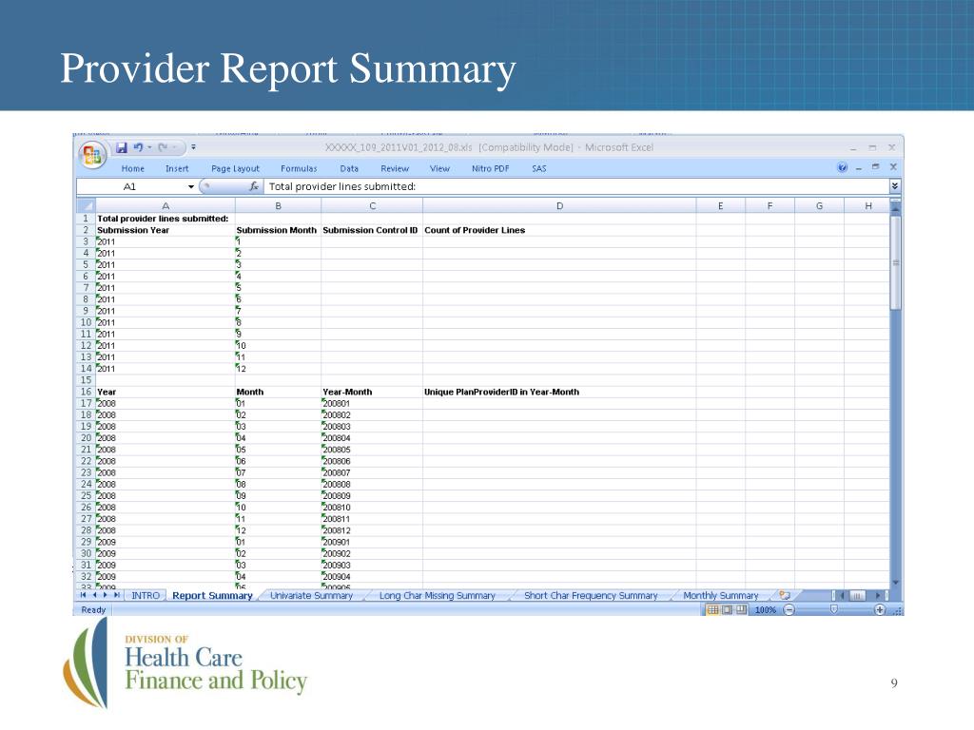Open the View ribbon tab
Screen dimensions: 974x730
[x=439, y=169]
